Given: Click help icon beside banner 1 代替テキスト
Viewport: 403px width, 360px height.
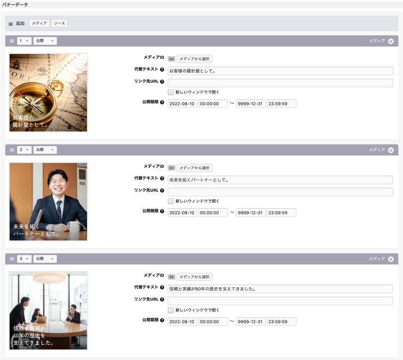Looking at the screenshot, I should click(x=162, y=70).
